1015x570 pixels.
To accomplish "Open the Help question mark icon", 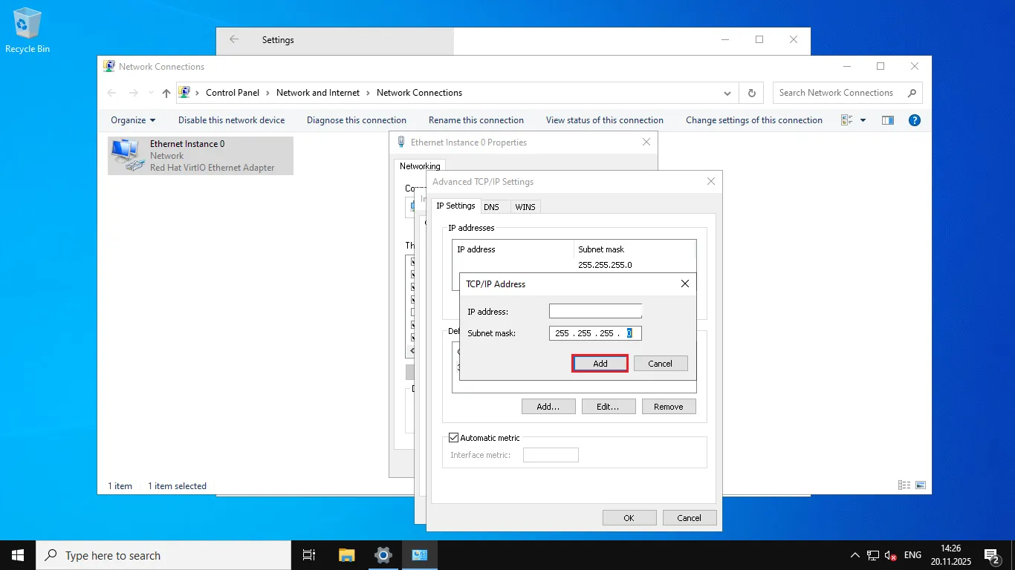I will pos(915,120).
